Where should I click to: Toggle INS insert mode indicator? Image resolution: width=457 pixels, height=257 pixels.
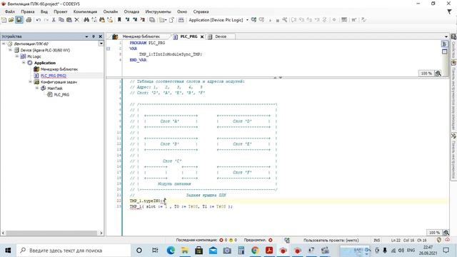point(377,241)
